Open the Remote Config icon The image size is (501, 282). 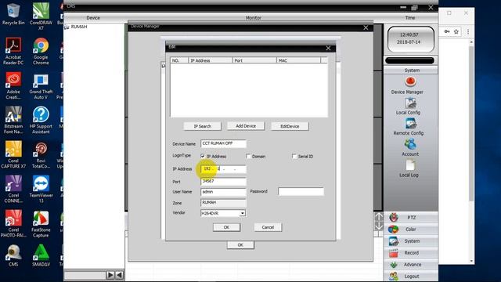coord(410,124)
